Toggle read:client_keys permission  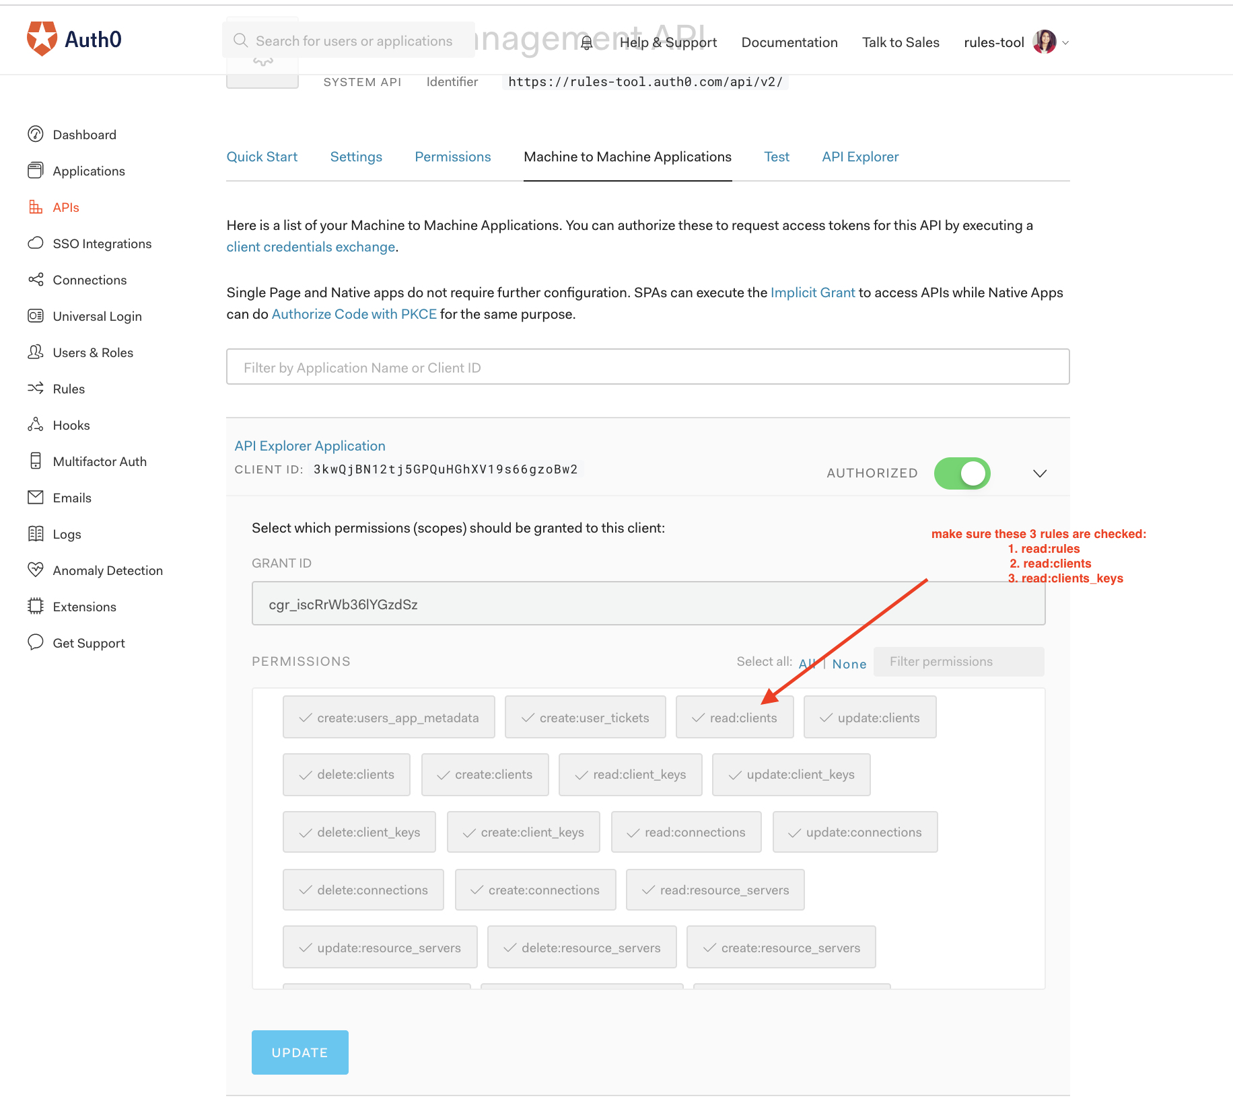click(x=631, y=775)
